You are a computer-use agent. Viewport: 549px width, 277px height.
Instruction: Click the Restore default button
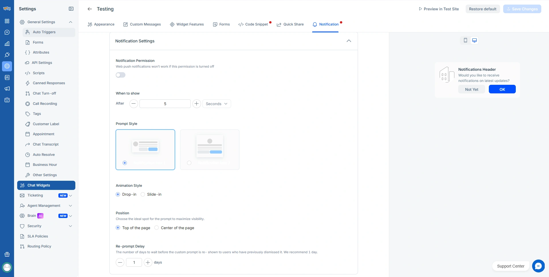point(482,9)
